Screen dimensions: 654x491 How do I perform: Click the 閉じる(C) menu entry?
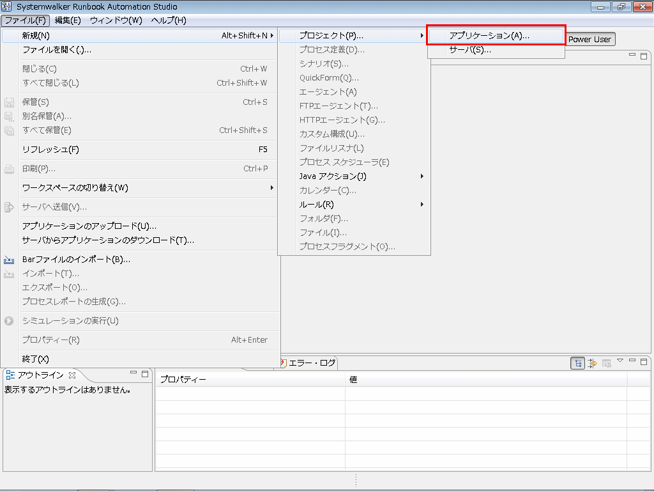[x=141, y=69]
